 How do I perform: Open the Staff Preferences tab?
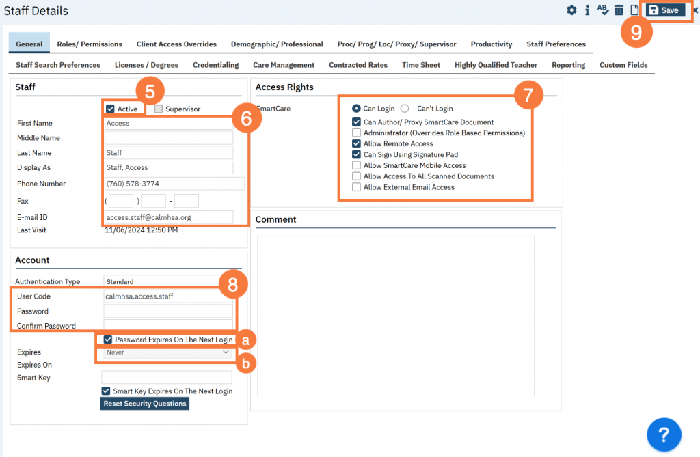[x=556, y=44]
